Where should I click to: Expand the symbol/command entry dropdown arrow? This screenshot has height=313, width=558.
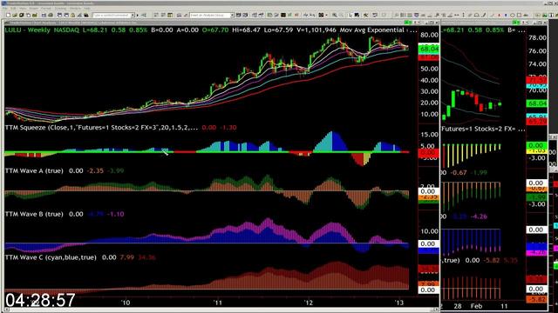click(x=133, y=16)
